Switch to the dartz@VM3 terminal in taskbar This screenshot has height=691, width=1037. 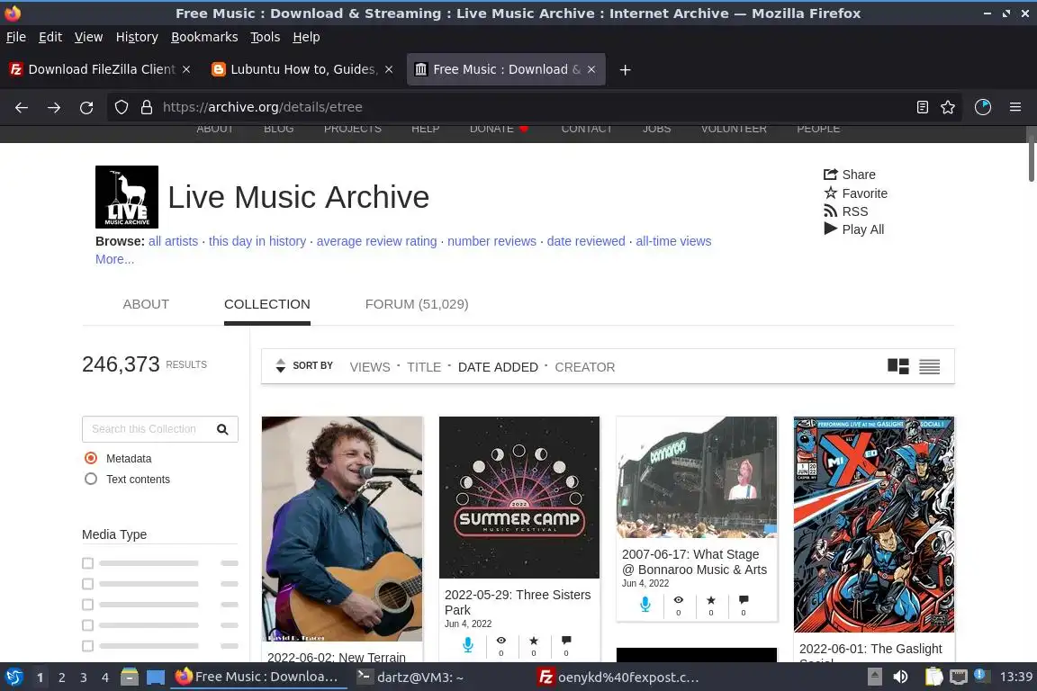pyautogui.click(x=410, y=678)
